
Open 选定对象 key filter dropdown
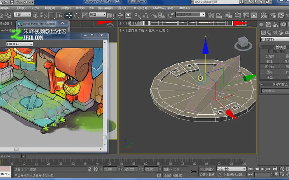pyautogui.click(x=231, y=169)
